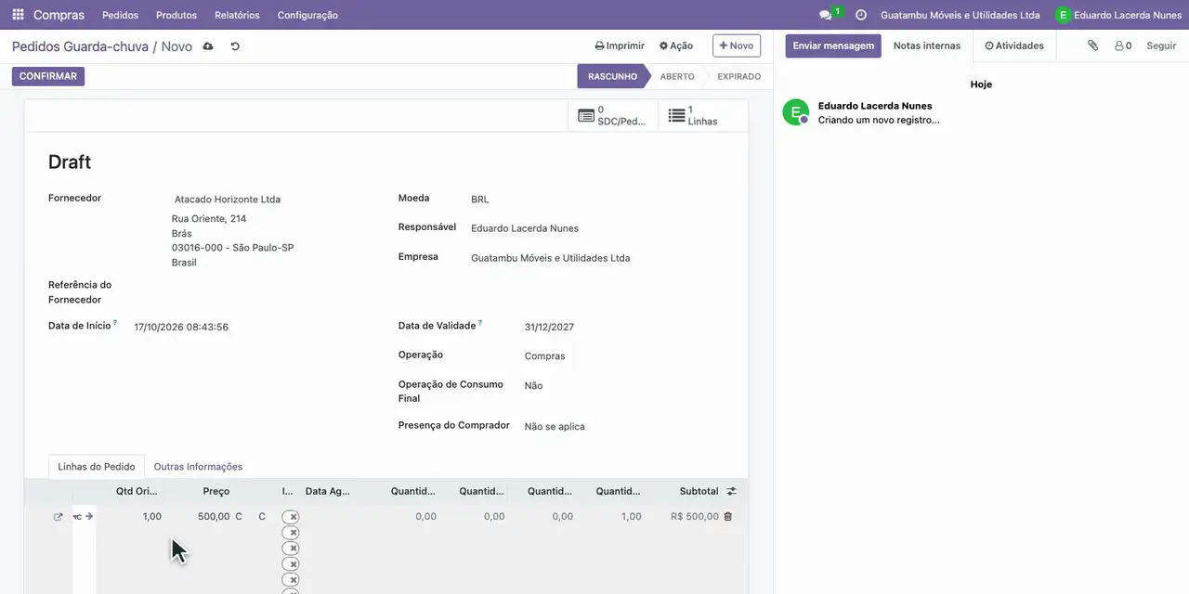Click Seguir to follow the record
The image size is (1189, 594).
coord(1161,45)
